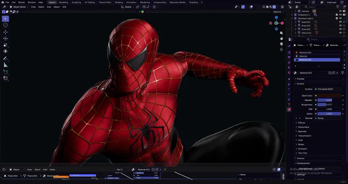Image resolution: width=348 pixels, height=184 pixels.
Task: Click the Blender logo icon
Action: [x=3, y=2]
